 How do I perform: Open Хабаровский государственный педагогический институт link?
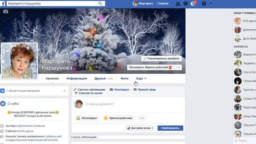[34, 138]
